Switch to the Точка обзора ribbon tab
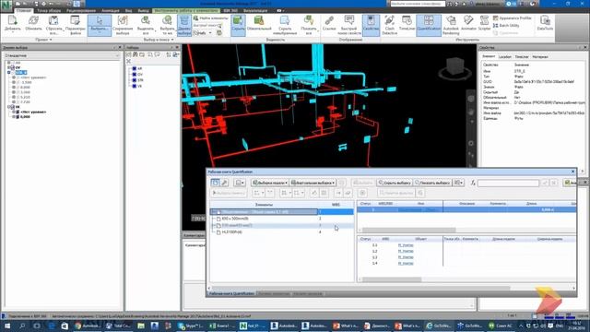The width and height of the screenshot is (590, 332). coord(49,10)
